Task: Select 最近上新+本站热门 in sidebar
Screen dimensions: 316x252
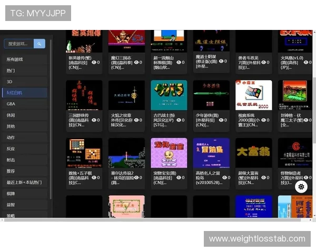Action: tap(24, 182)
